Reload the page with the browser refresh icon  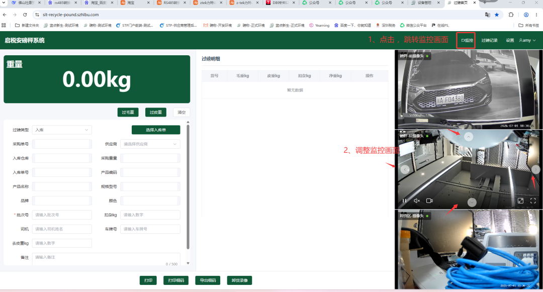tap(25, 15)
